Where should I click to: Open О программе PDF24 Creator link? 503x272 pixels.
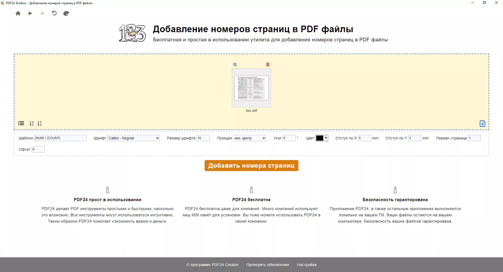click(212, 265)
